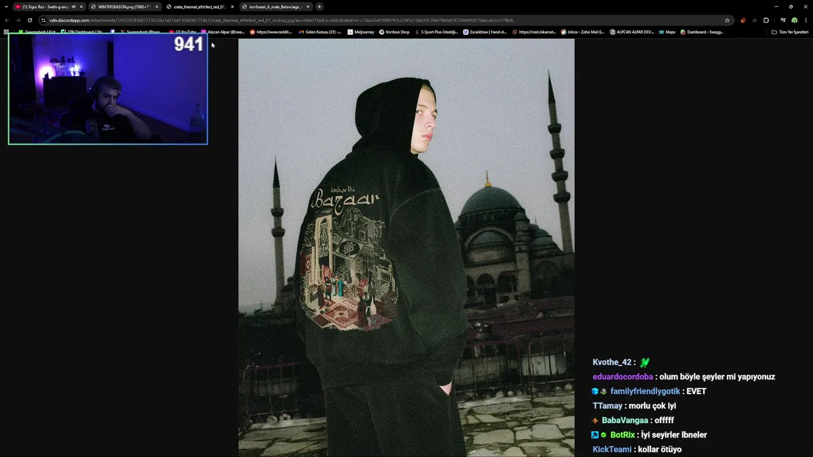Click username familyfriendlygotik in chat
The width and height of the screenshot is (813, 457).
pos(645,392)
